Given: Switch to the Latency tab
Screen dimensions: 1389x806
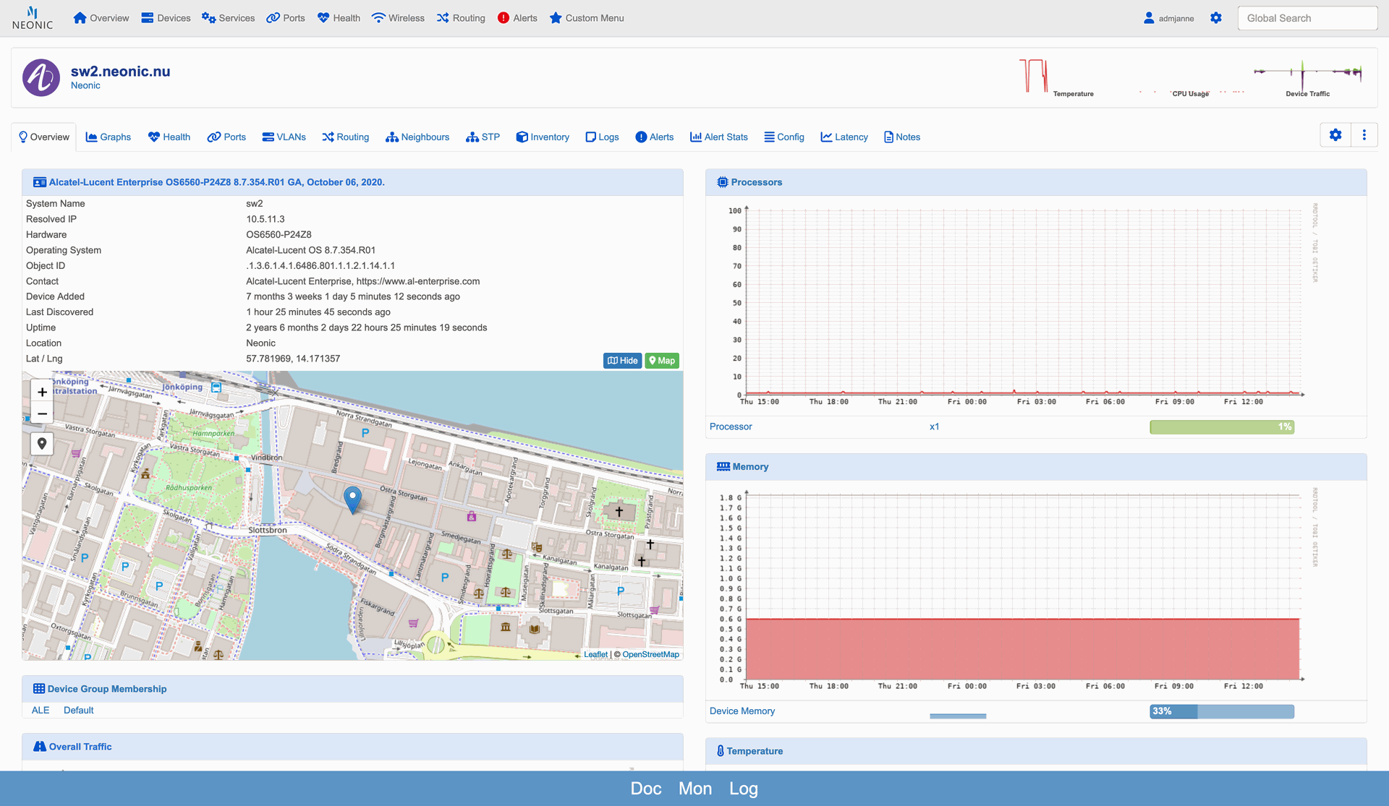Looking at the screenshot, I should click(844, 137).
